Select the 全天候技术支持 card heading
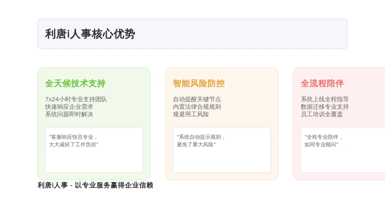The height and width of the screenshot is (216, 385). [x=75, y=83]
